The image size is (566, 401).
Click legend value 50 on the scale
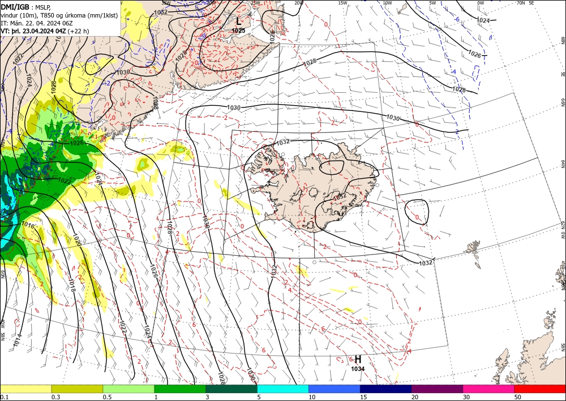[518, 397]
